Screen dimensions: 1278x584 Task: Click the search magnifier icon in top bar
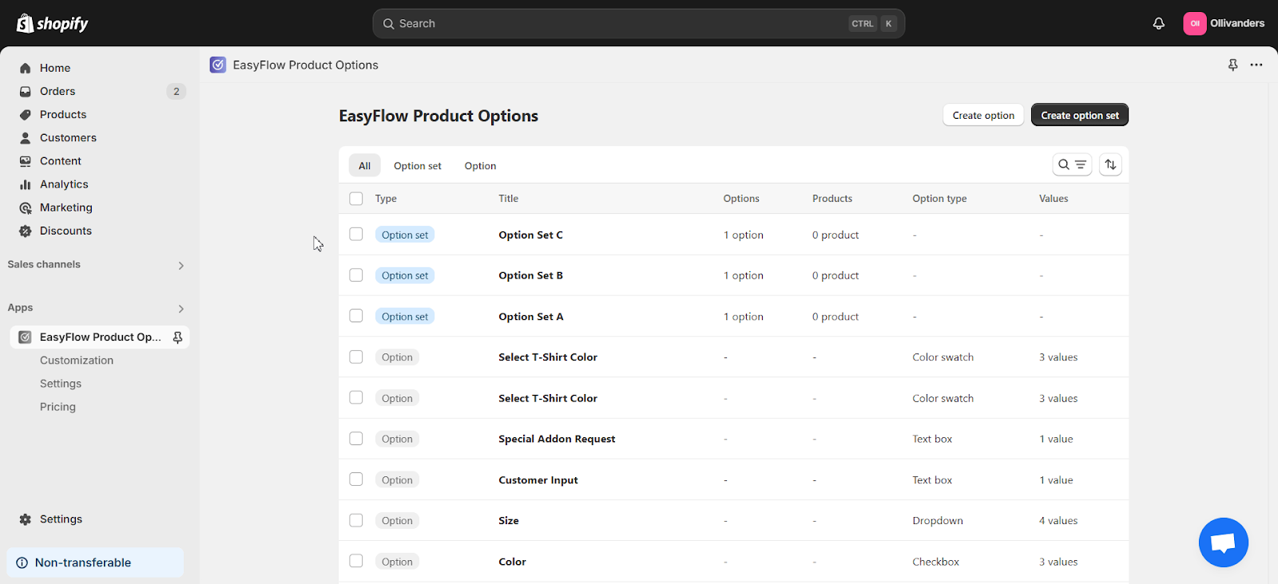click(388, 24)
